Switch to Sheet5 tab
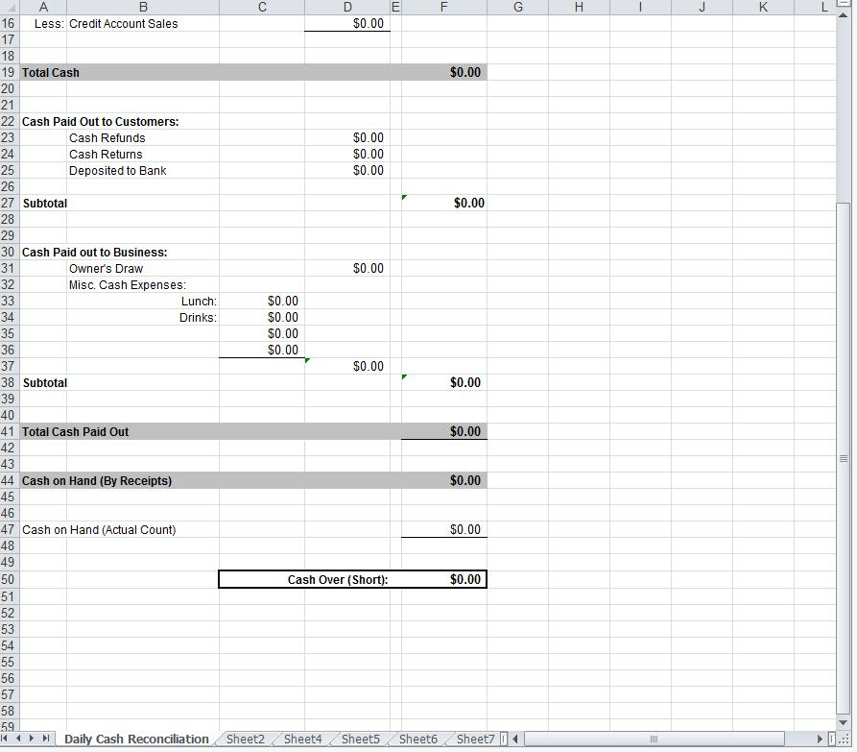Screen dimensions: 857x752 point(360,739)
